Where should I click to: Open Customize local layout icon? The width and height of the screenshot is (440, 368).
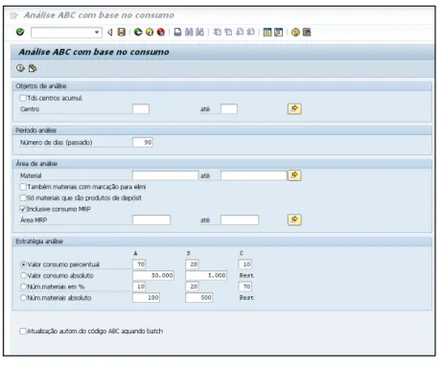click(x=307, y=33)
